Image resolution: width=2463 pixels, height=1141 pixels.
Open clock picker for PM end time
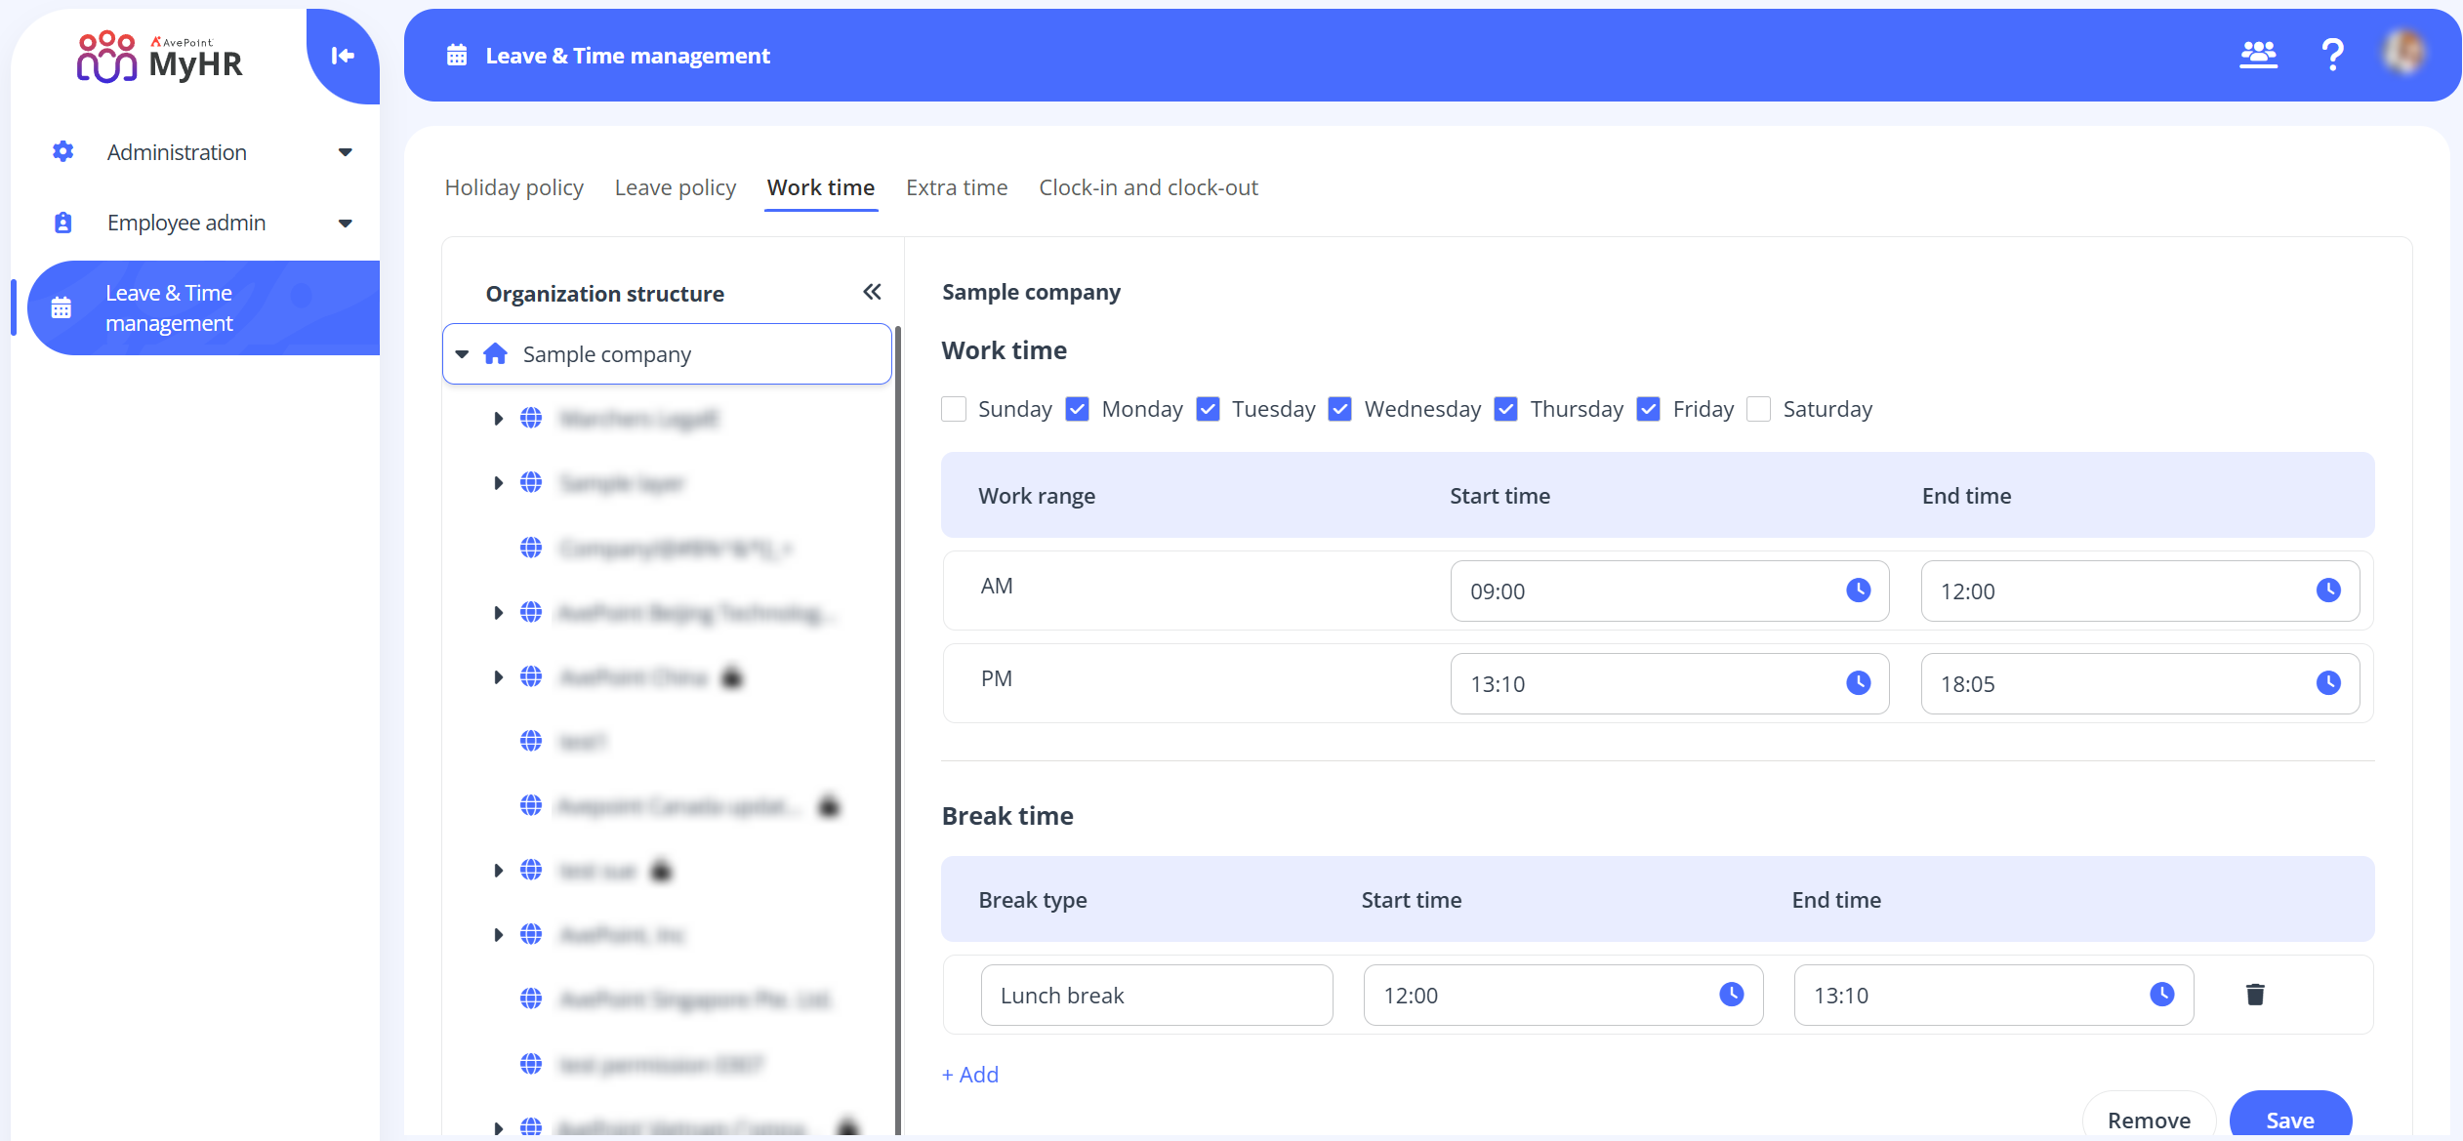(2328, 682)
